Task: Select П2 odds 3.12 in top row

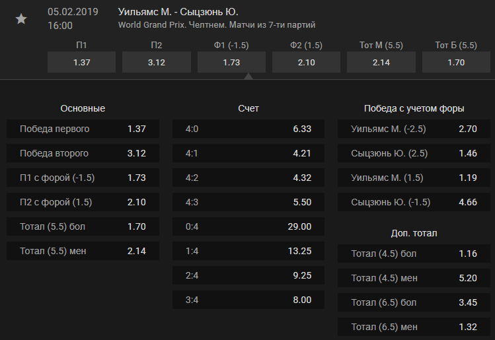Action: coord(157,62)
